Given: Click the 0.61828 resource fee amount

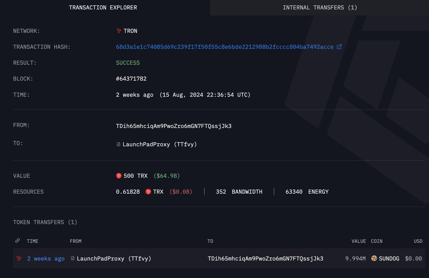Looking at the screenshot, I should [128, 192].
